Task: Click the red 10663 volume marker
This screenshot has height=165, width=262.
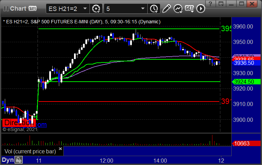Action: point(246,143)
